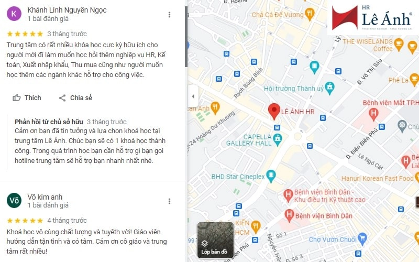
Task: Click the Hội trường Thành uỷ marker
Action: (x=330, y=88)
